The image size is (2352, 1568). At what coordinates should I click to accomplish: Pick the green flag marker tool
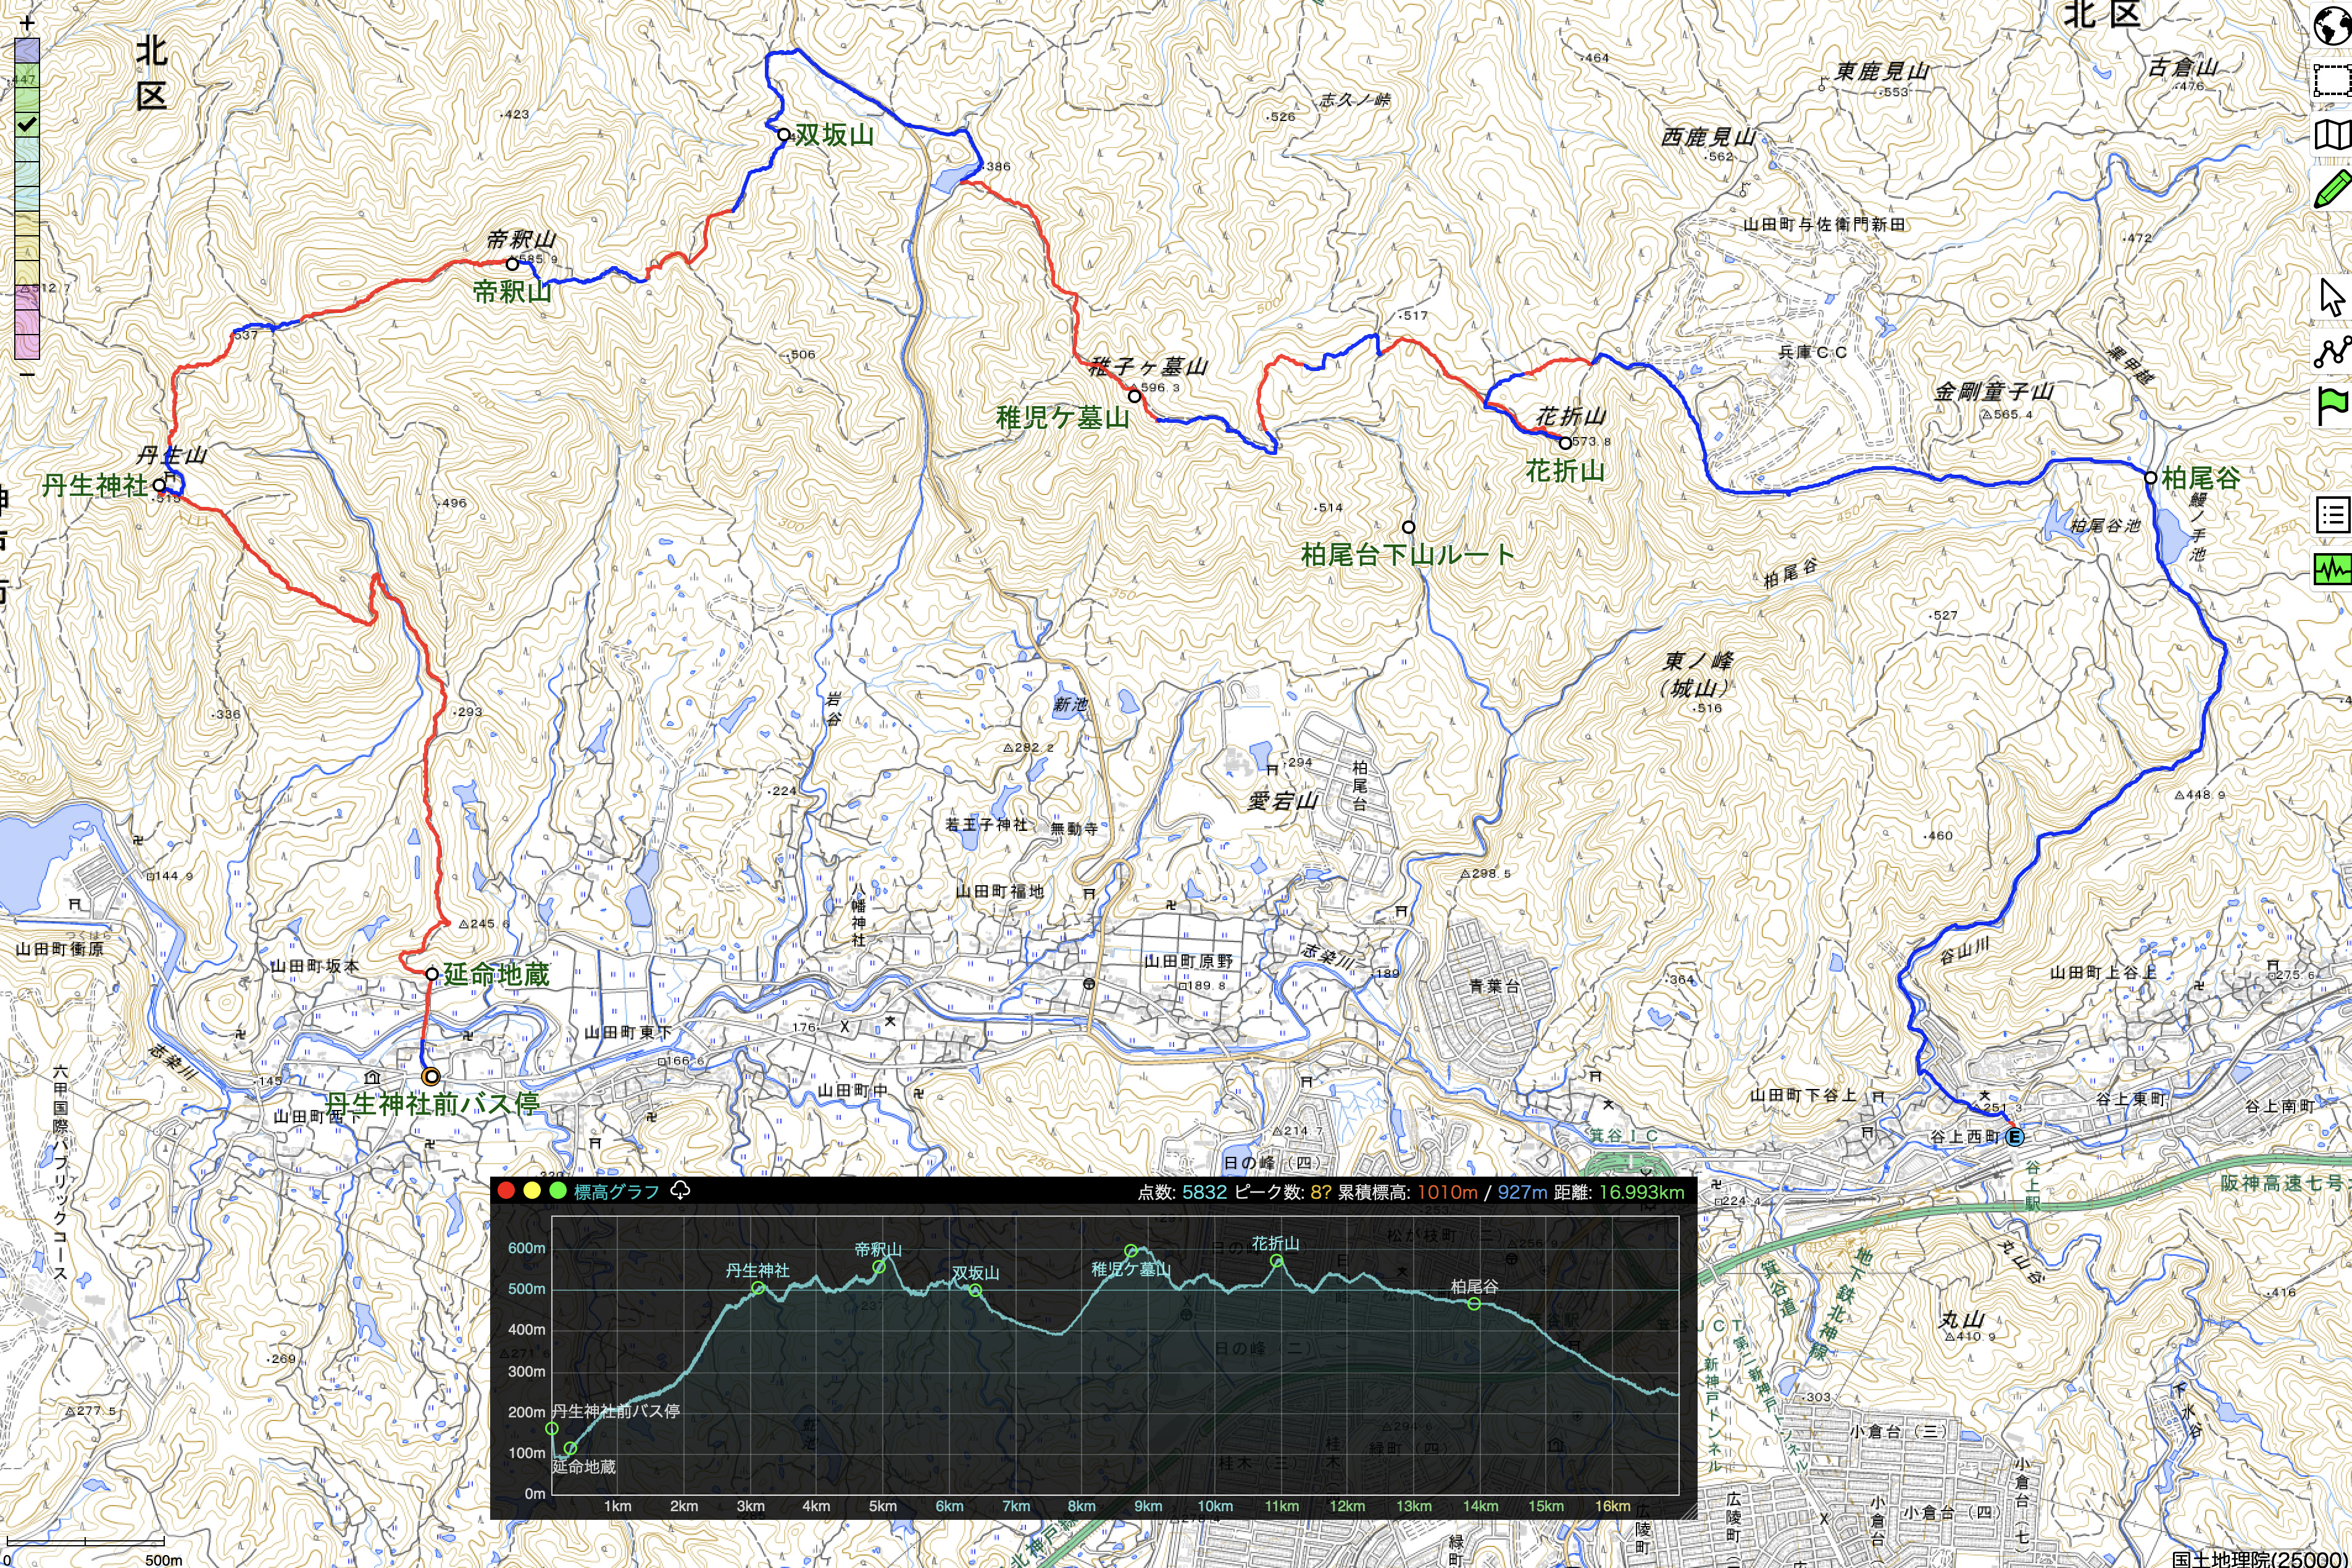tap(2333, 406)
